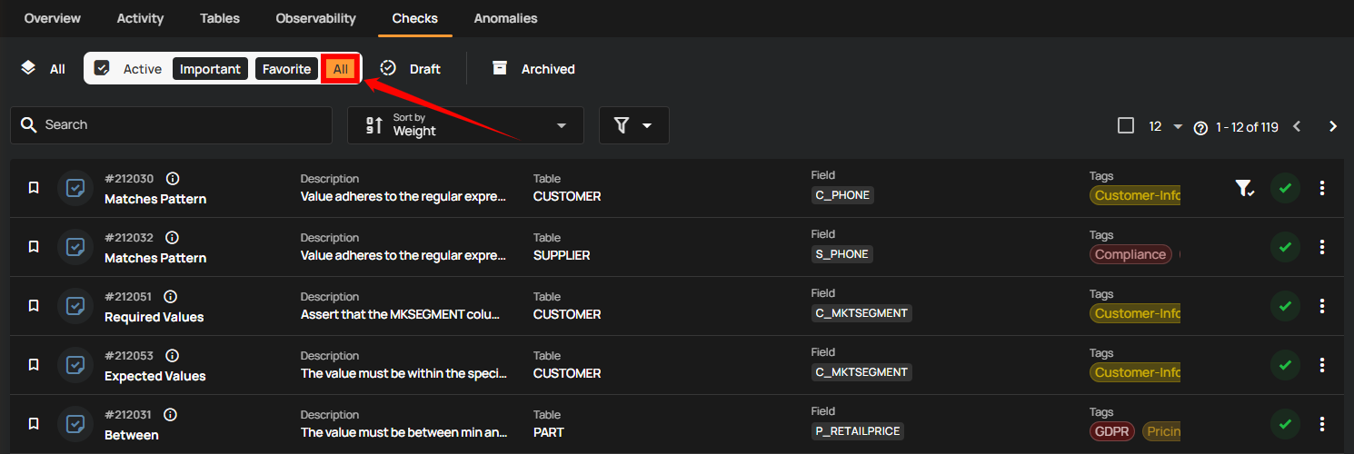This screenshot has height=454, width=1354.
Task: Open info icon next to #212030
Action: coord(173,179)
